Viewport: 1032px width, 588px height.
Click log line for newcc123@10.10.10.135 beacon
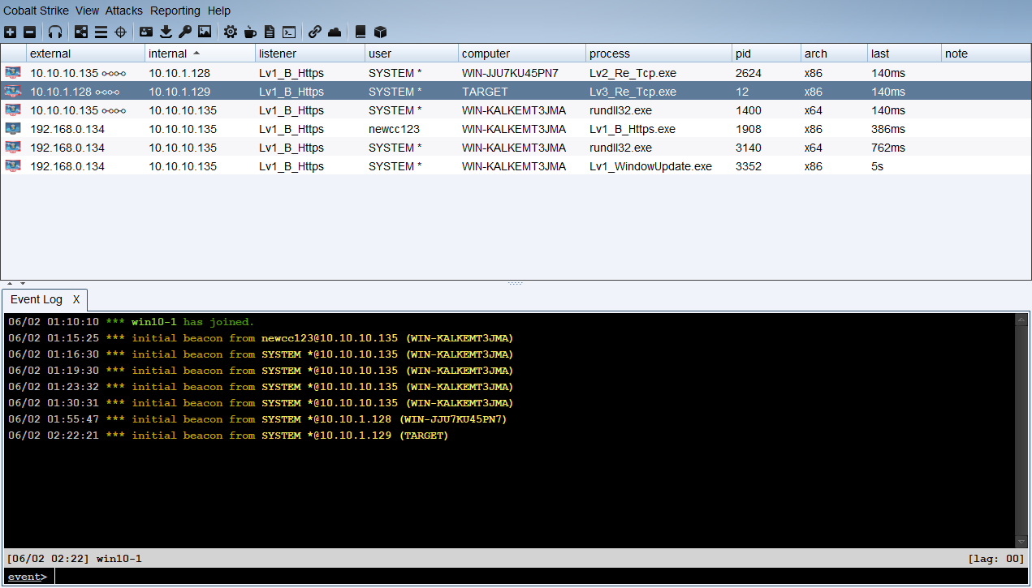click(x=261, y=338)
